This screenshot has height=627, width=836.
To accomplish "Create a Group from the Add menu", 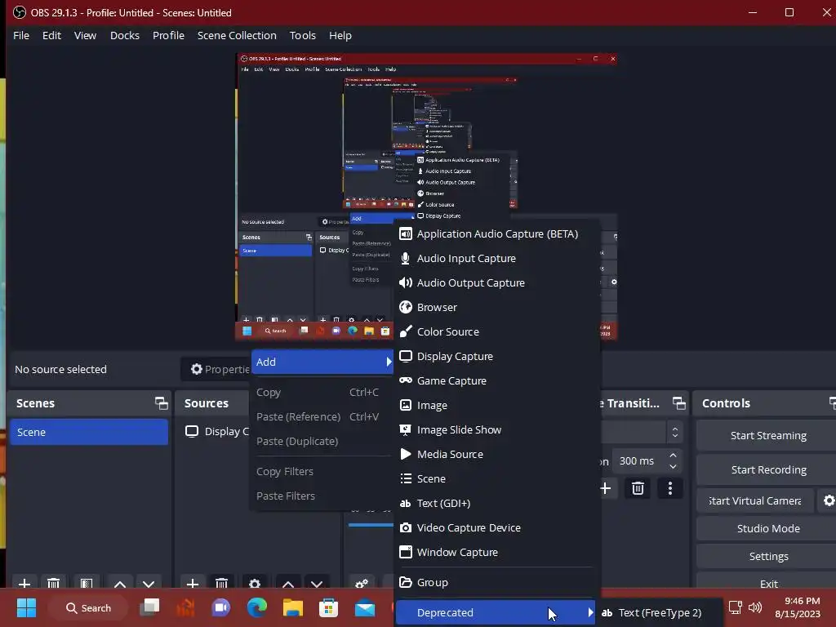I will (494, 583).
